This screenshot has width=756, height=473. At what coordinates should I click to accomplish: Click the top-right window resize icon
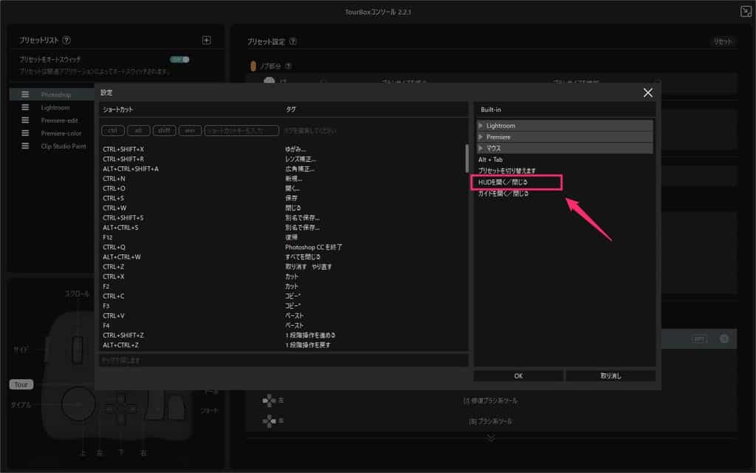tap(745, 11)
